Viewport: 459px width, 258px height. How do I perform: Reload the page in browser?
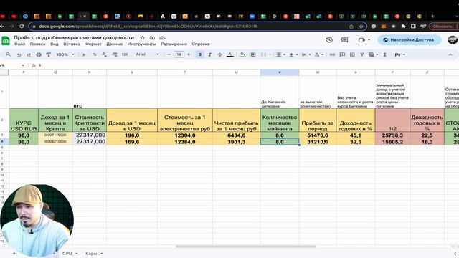(22, 27)
